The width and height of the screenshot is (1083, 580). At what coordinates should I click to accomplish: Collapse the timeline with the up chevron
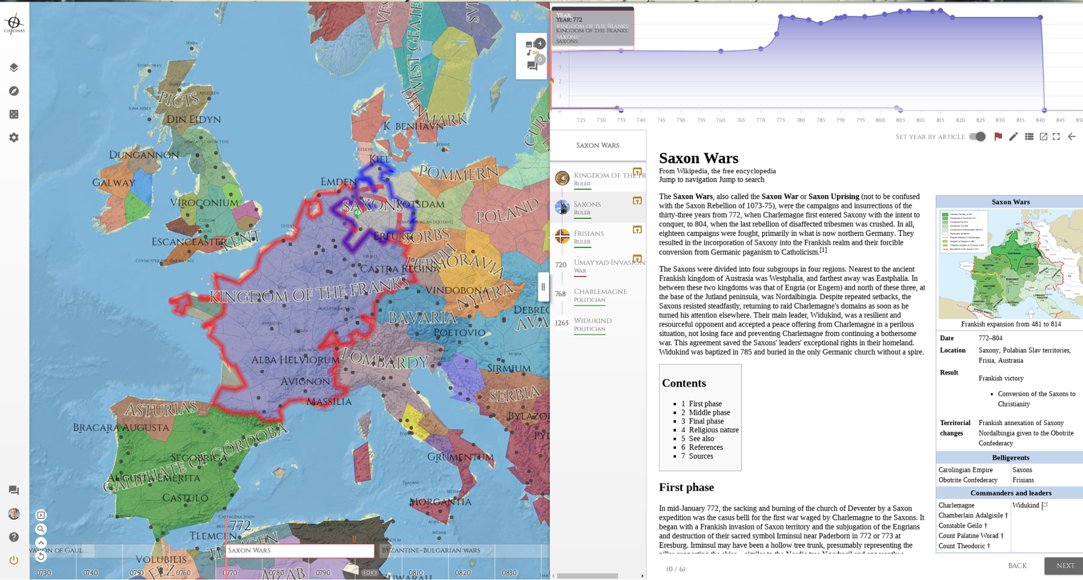[41, 543]
